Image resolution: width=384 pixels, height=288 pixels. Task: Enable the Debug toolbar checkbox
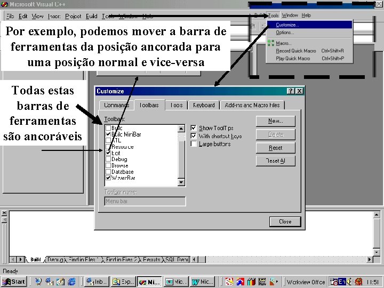tap(108, 159)
